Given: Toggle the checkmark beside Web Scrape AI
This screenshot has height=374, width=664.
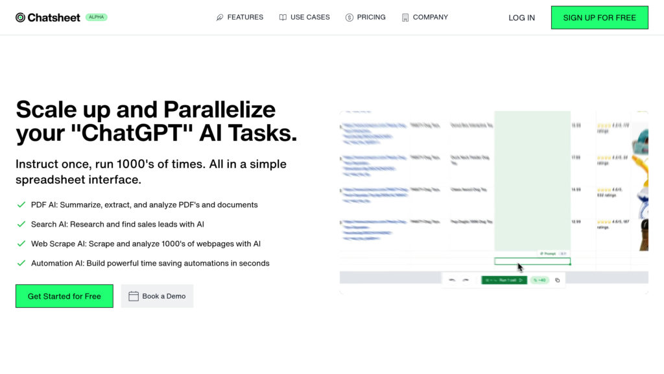Looking at the screenshot, I should pos(21,243).
